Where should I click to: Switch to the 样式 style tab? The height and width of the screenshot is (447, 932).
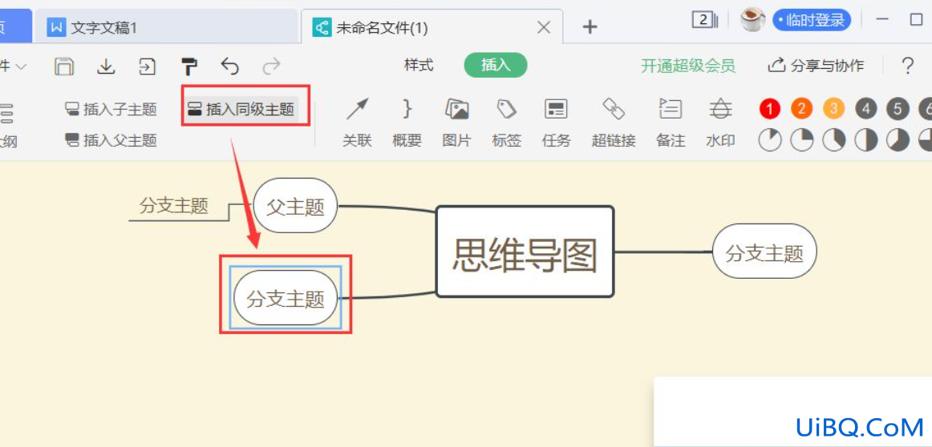[419, 66]
